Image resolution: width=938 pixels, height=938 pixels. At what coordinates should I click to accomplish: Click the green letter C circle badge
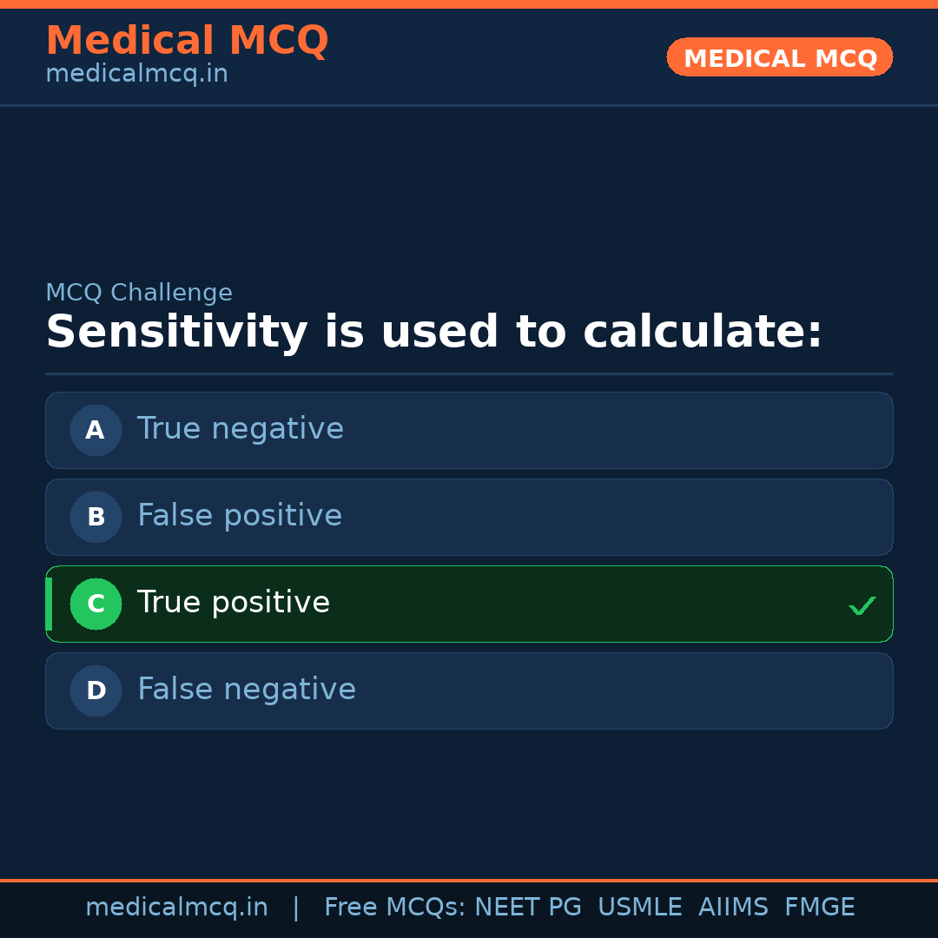96,604
